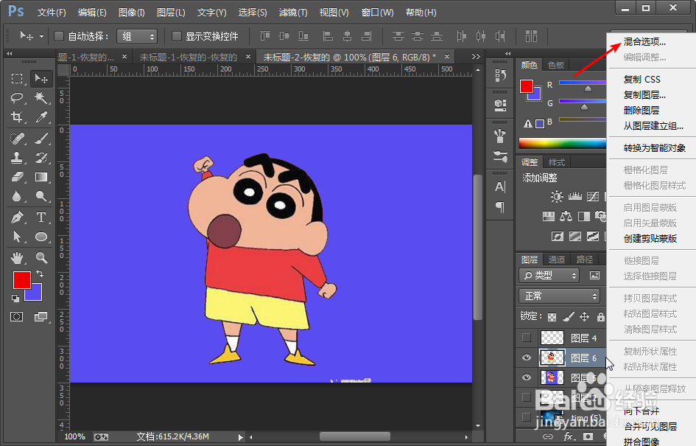Switch to the 样式 tab
Screen dimensions: 696x446
pyautogui.click(x=557, y=162)
